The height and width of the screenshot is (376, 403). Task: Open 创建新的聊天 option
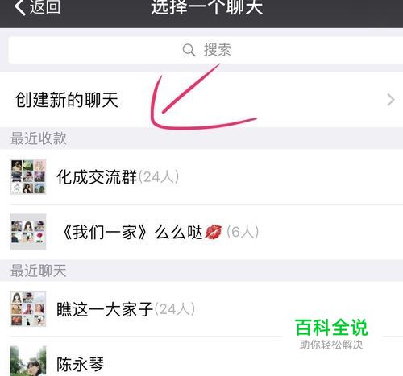point(201,100)
